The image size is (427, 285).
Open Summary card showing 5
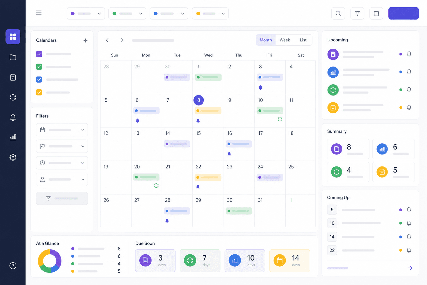[x=394, y=172]
